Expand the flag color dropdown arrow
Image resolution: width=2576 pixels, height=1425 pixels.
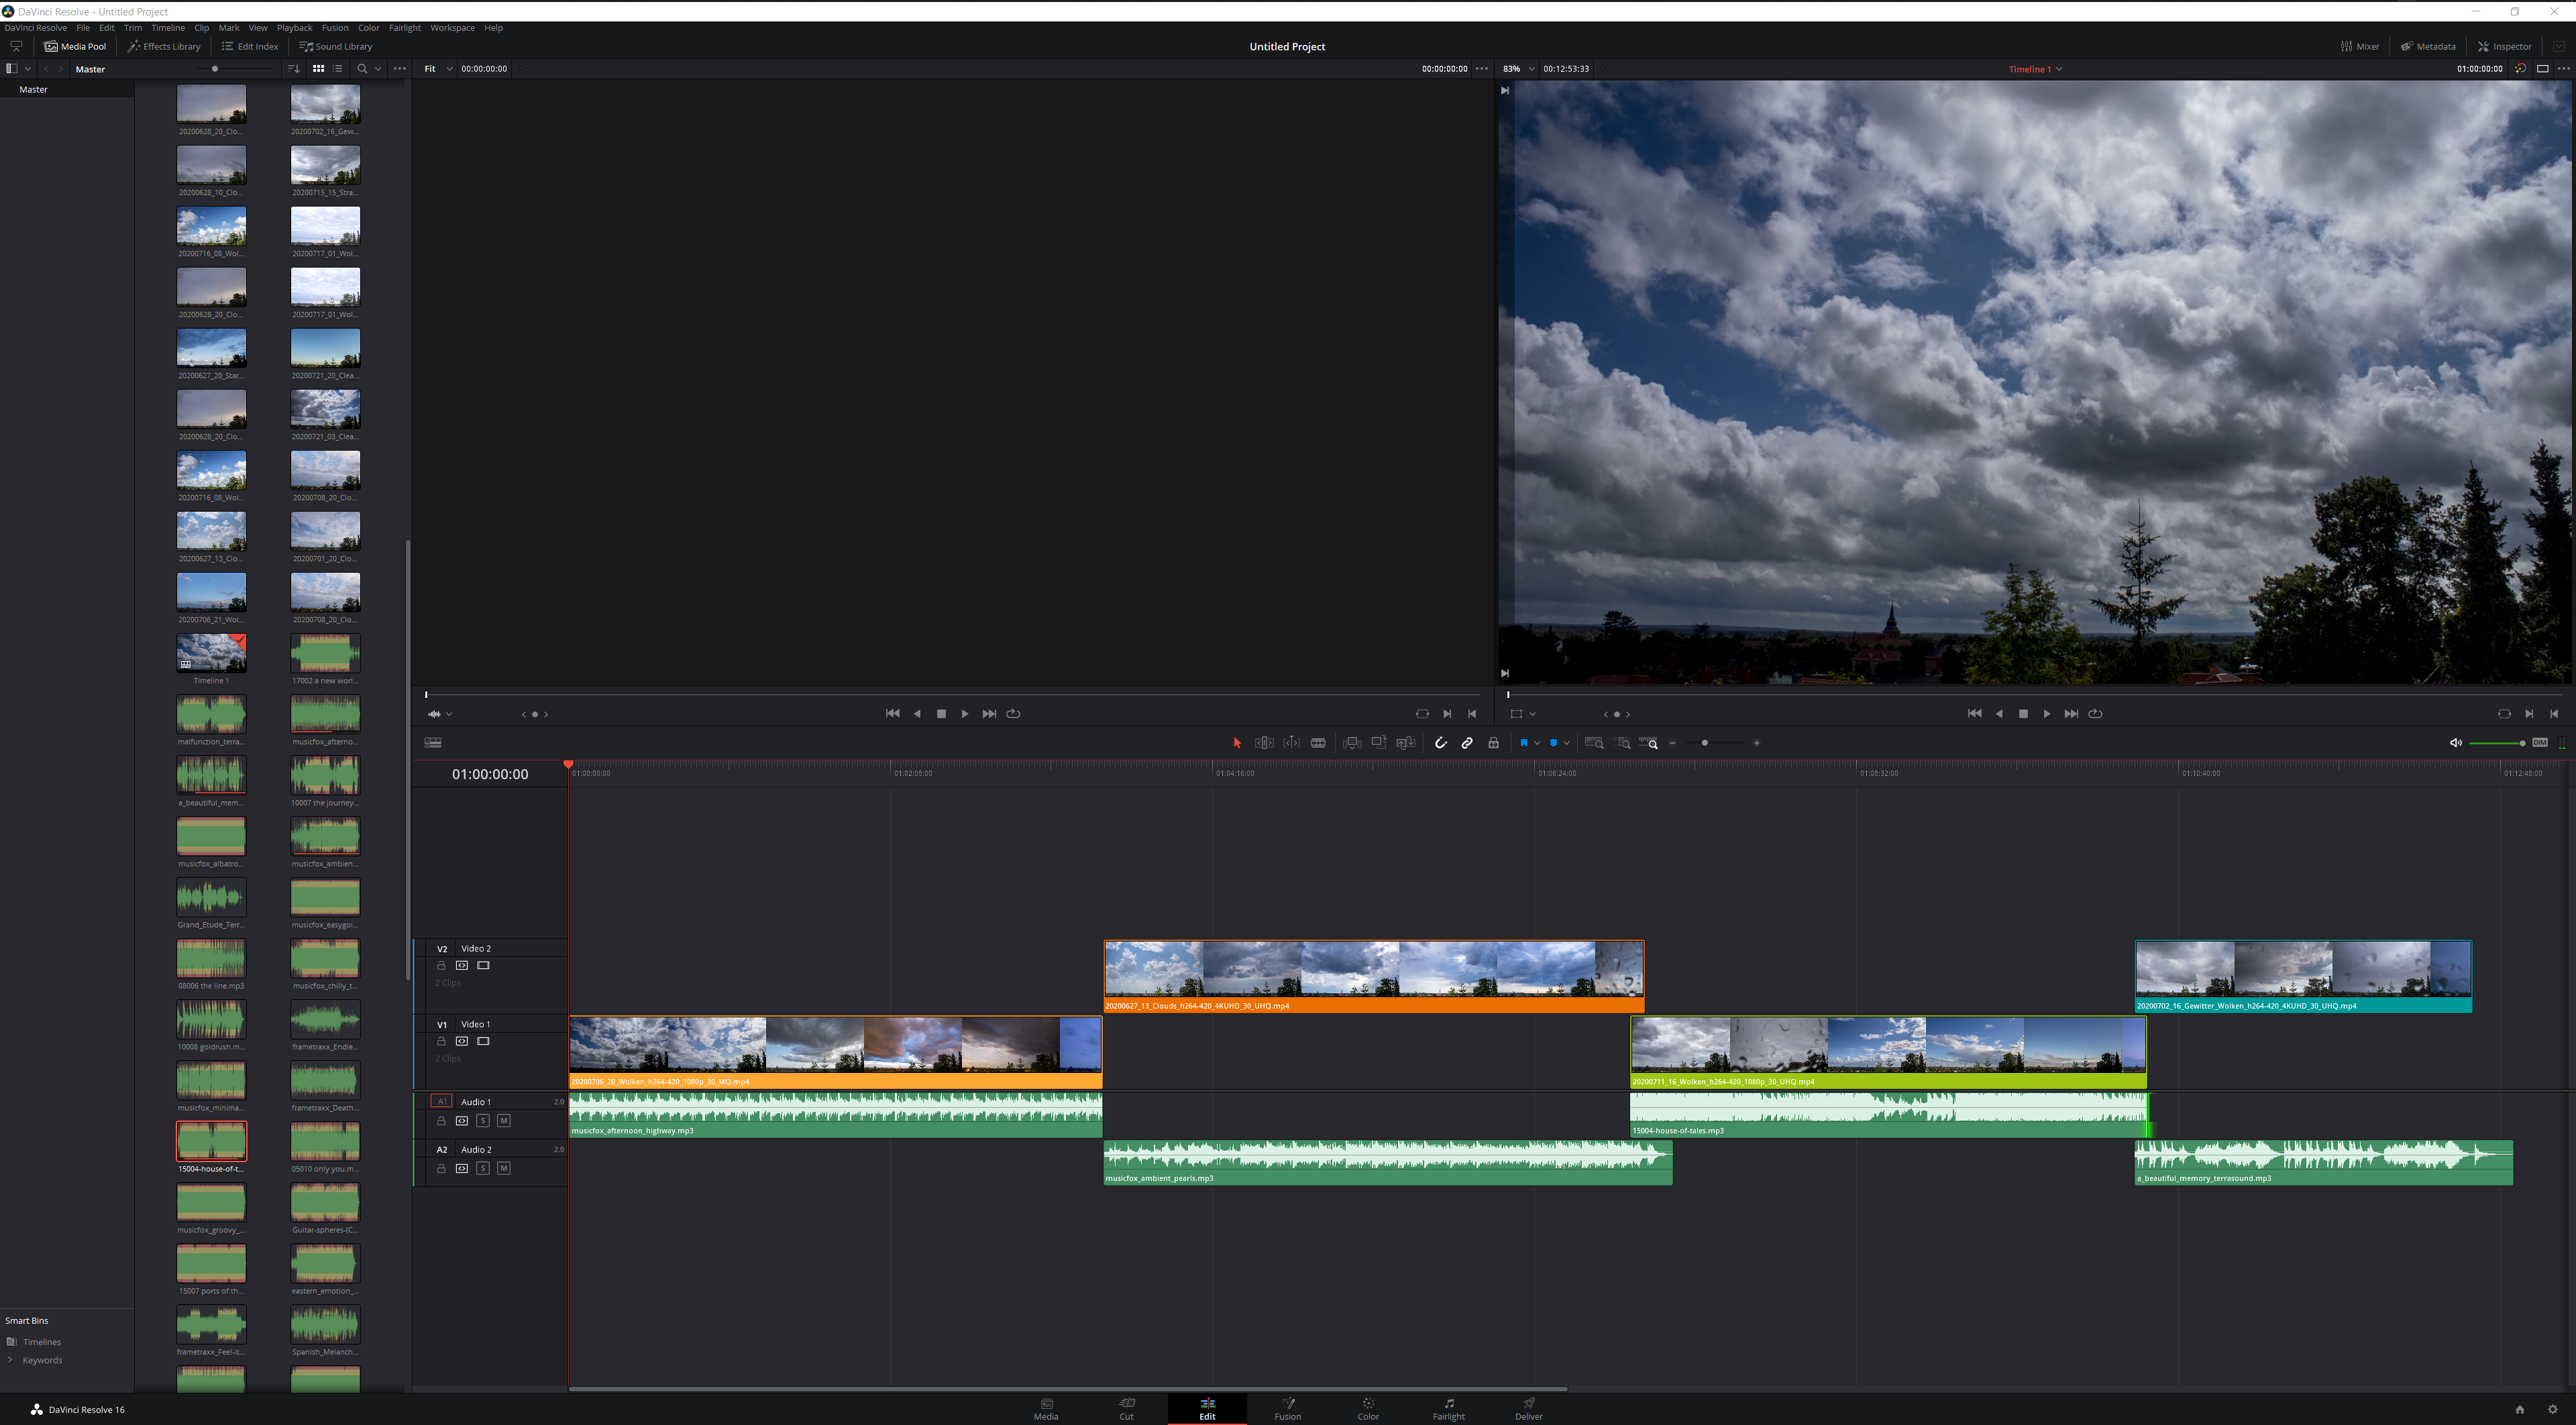(1537, 742)
